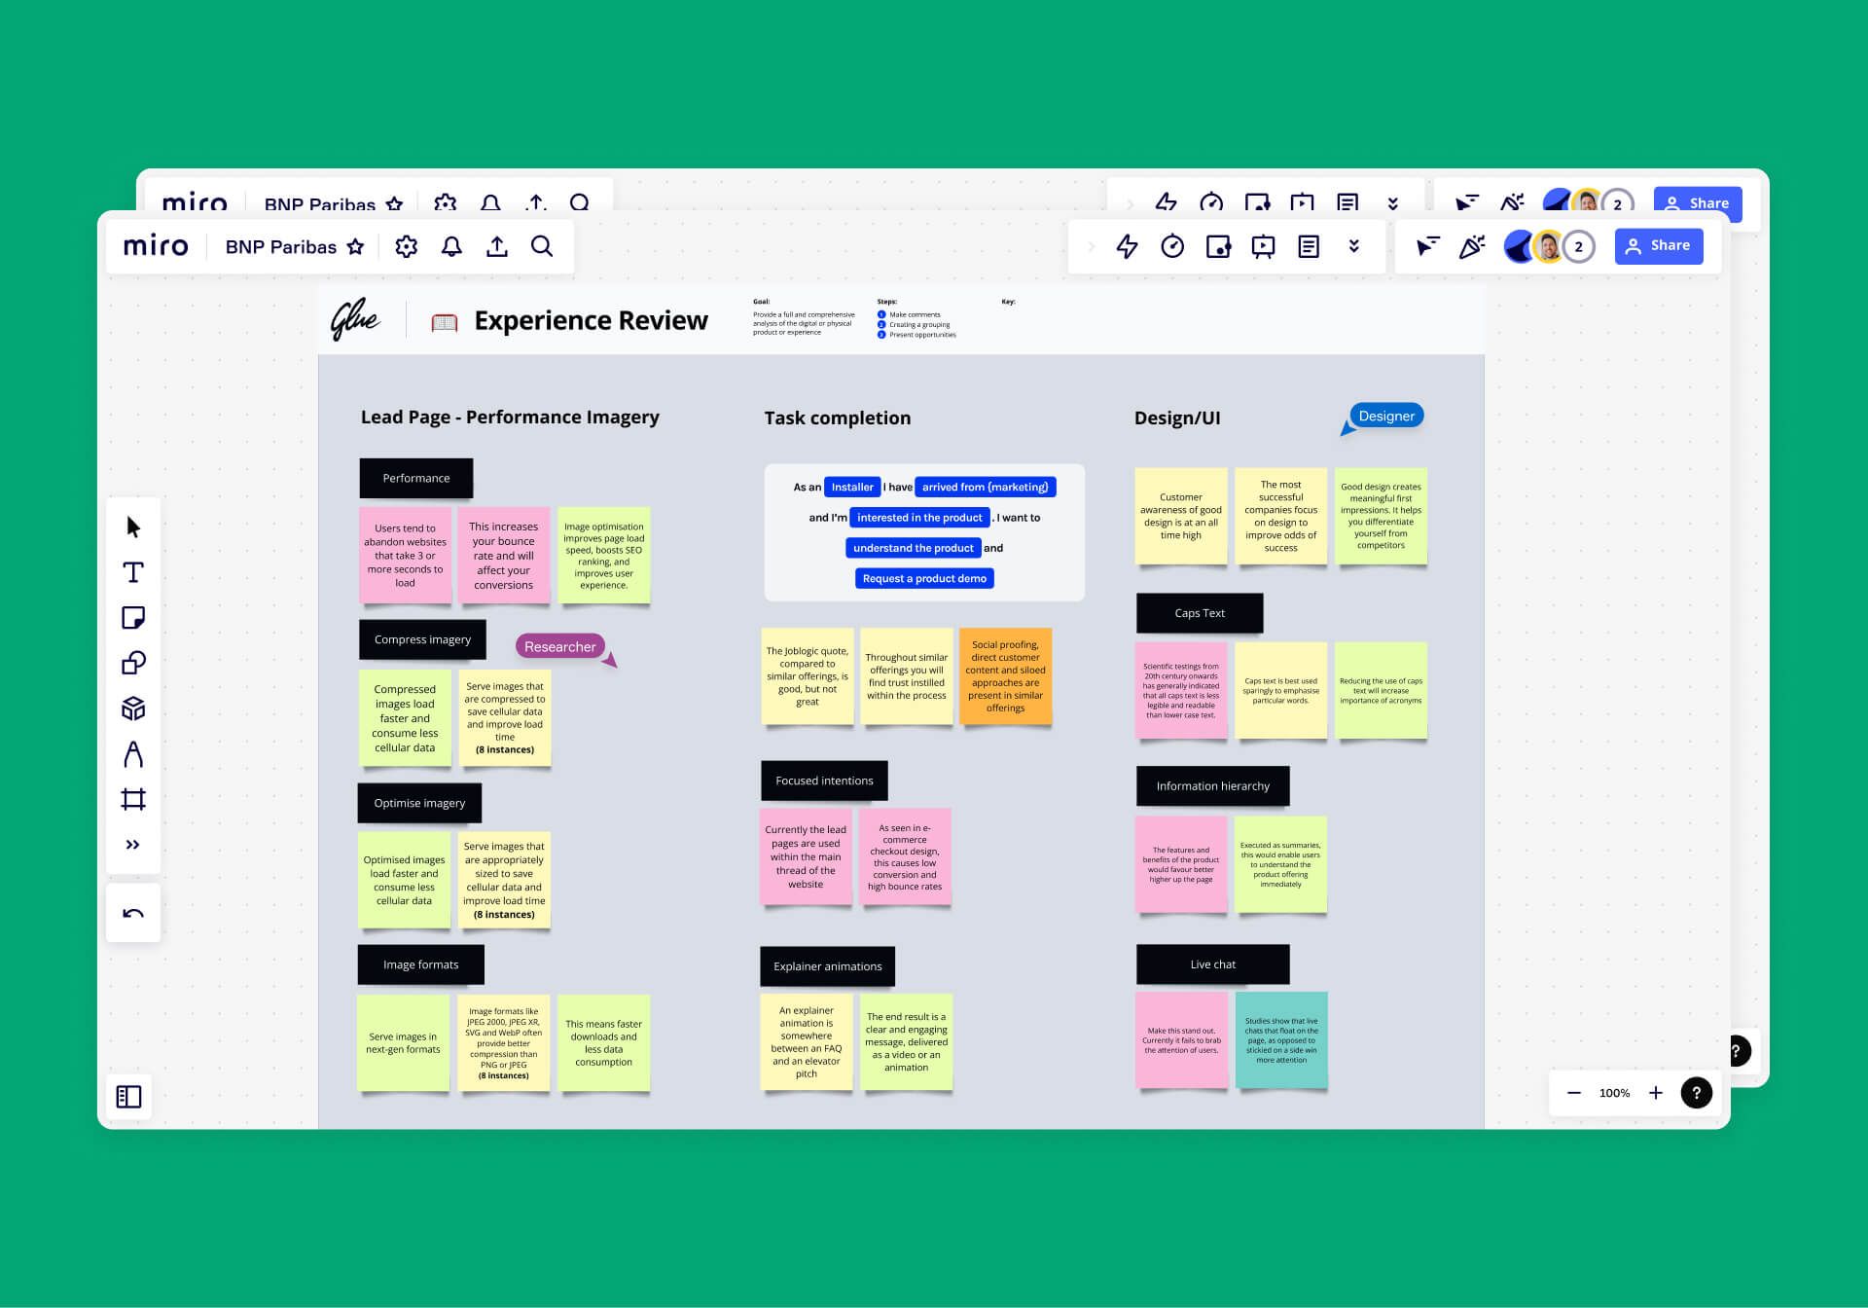Expand more tools in left toolbar

[133, 845]
